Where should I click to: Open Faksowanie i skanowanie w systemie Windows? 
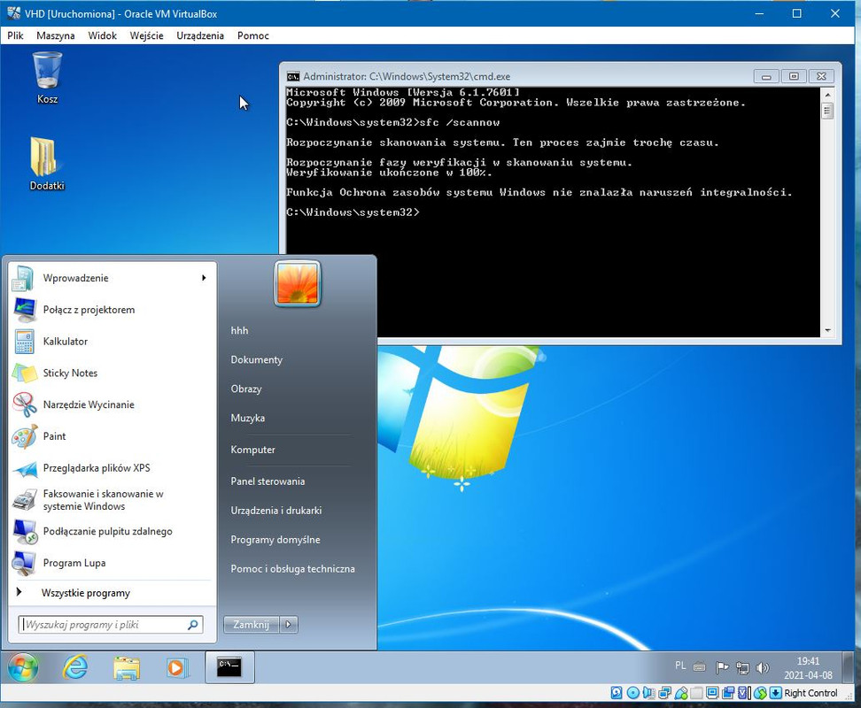[110, 500]
